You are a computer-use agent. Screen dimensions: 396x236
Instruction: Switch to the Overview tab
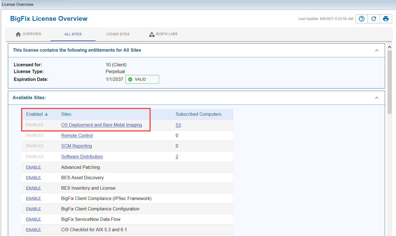pos(28,34)
